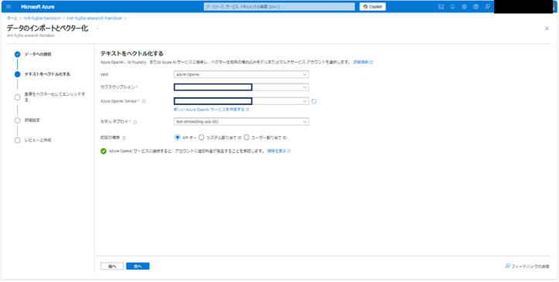This screenshot has height=282, width=559.
Task: Open the help question mark icon
Action: click(x=475, y=7)
